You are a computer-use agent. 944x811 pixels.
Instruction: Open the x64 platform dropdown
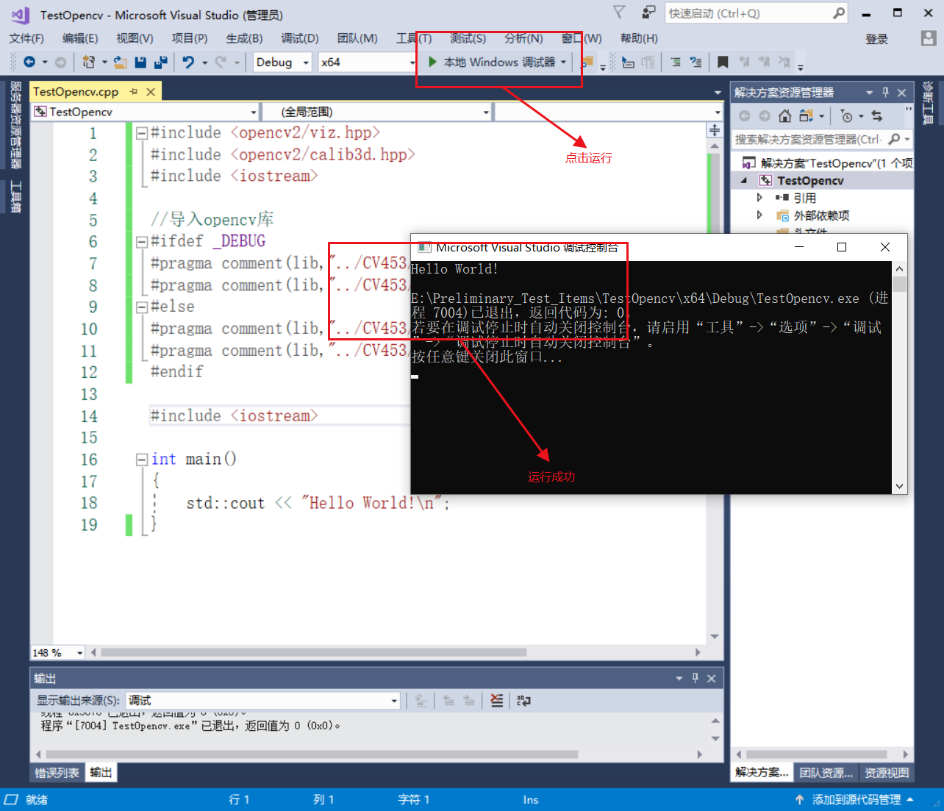[x=366, y=62]
